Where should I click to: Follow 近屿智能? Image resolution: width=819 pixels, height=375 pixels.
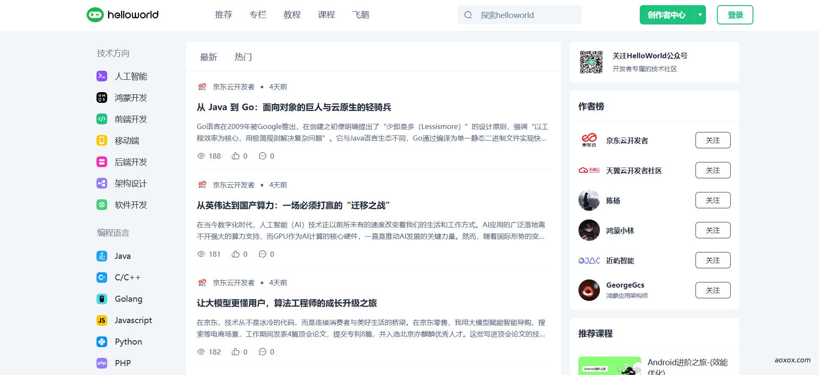713,260
